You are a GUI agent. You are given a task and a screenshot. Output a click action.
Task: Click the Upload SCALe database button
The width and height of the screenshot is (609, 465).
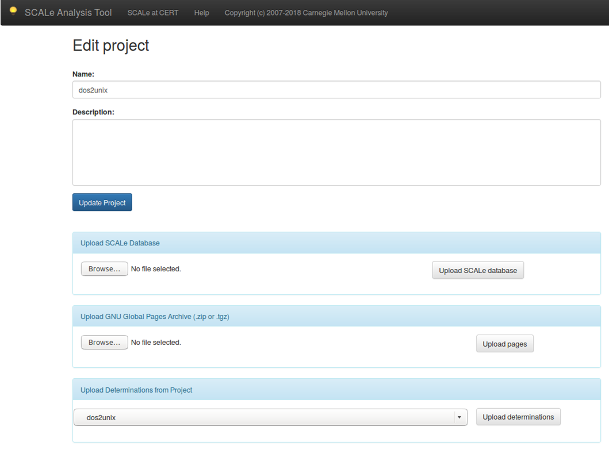pyautogui.click(x=477, y=270)
